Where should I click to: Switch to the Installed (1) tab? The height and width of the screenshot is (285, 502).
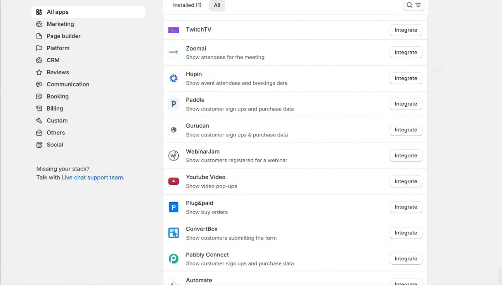click(187, 5)
